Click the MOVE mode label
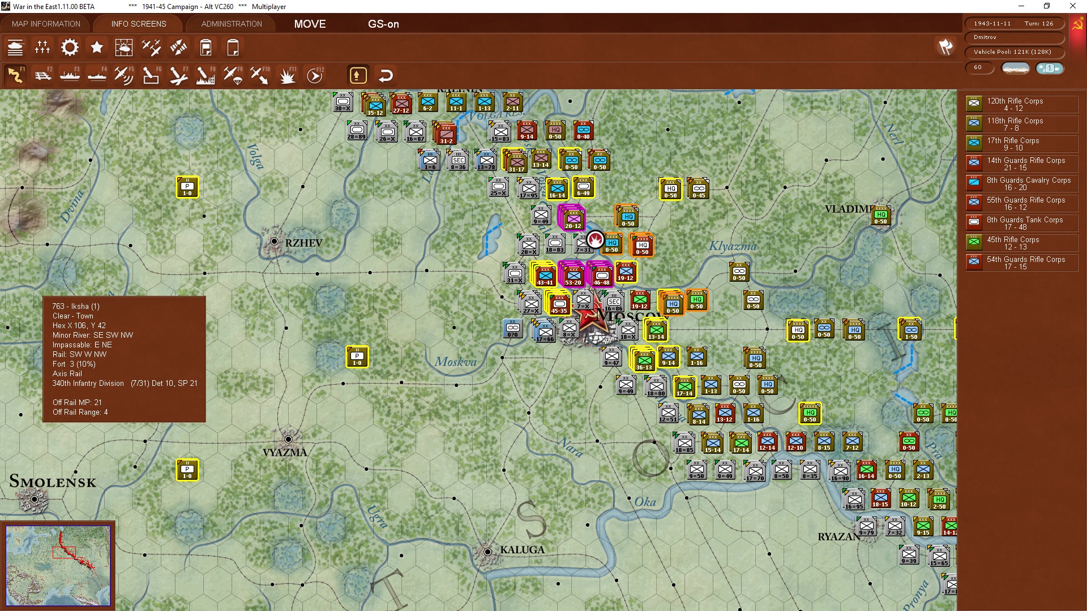 pyautogui.click(x=310, y=24)
